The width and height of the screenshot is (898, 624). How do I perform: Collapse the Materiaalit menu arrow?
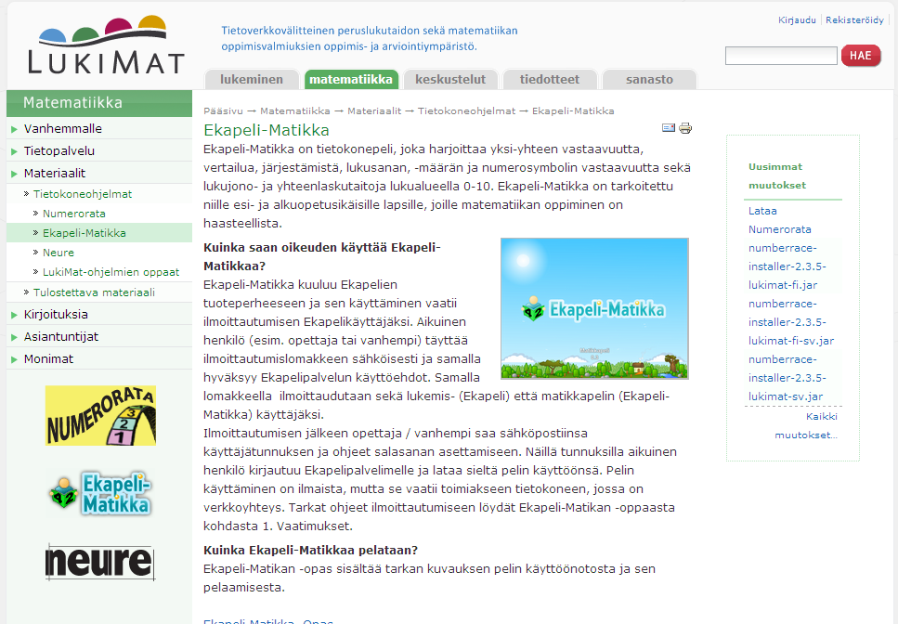coord(14,174)
